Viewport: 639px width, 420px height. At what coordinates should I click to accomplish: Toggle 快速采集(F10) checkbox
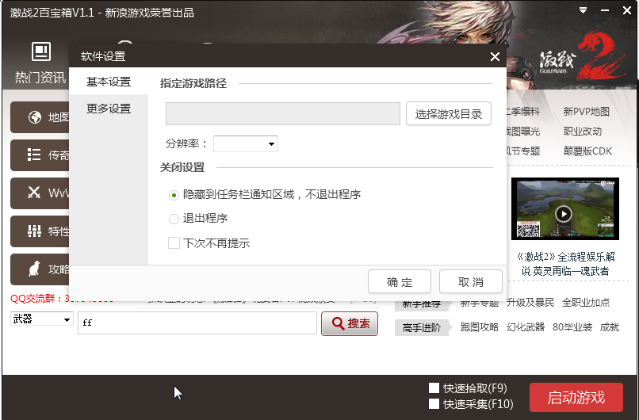[x=434, y=403]
